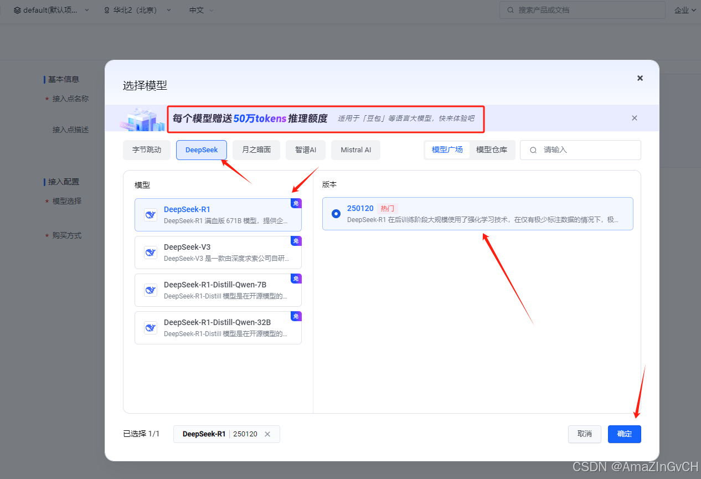Remove the selected DeepSeek-R1 250120 tag
This screenshot has width=701, height=479.
pos(267,434)
